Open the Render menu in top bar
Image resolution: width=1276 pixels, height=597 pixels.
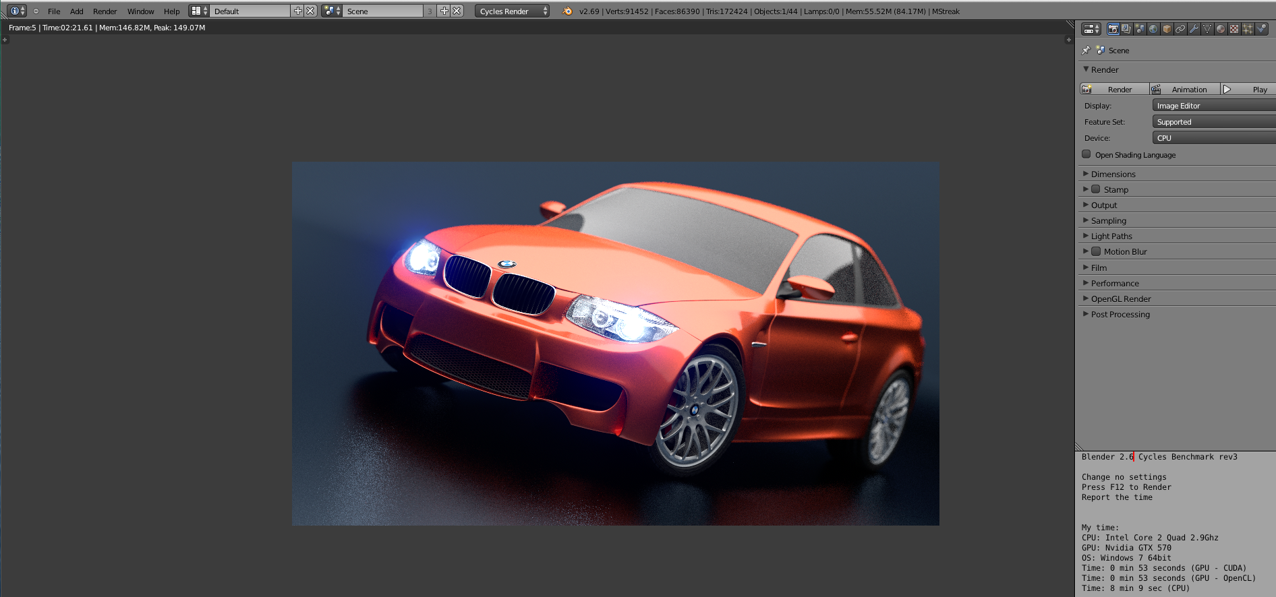click(105, 11)
